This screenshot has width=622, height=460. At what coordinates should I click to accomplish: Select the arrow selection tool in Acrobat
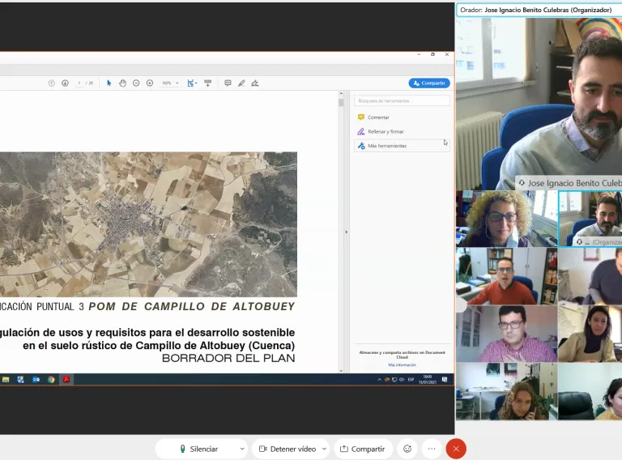coord(109,83)
